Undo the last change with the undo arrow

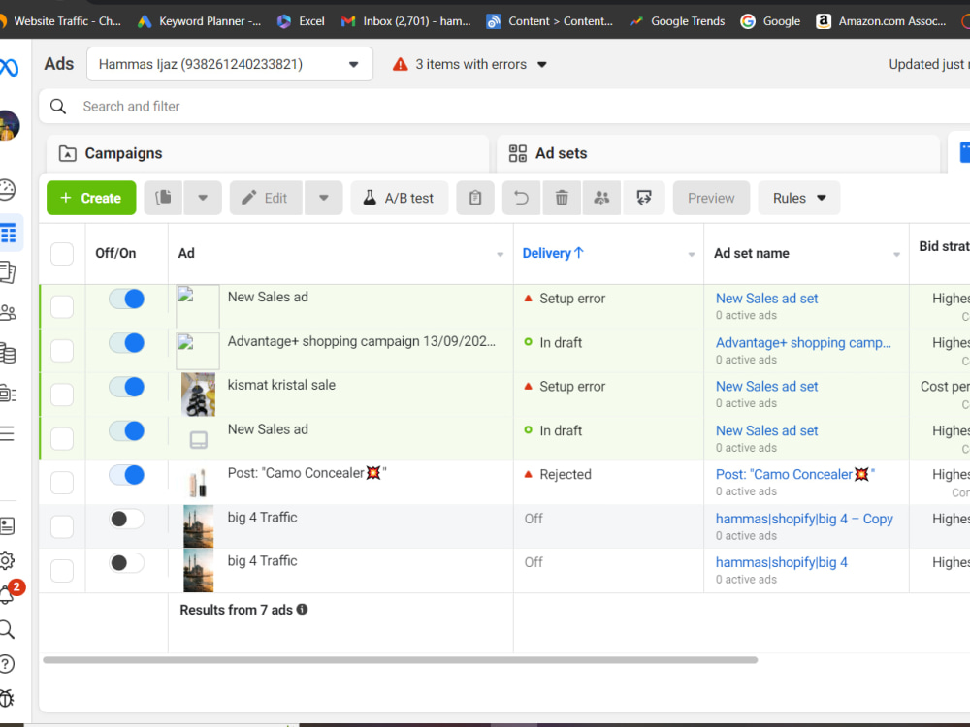coord(521,198)
